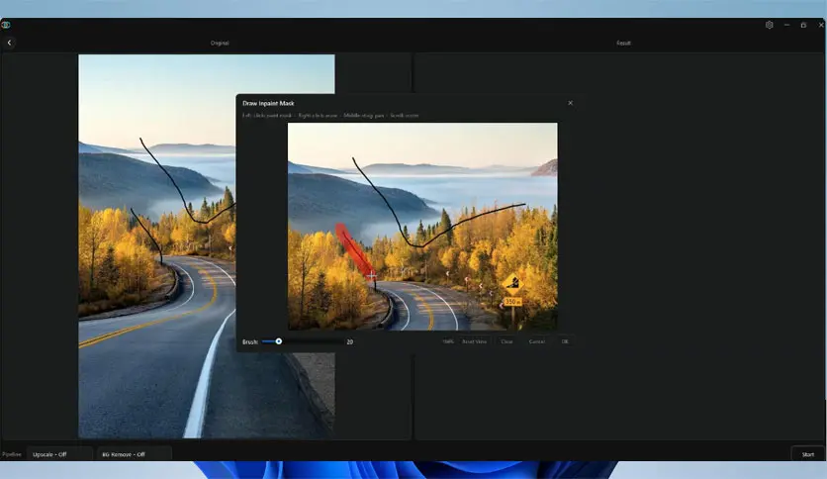The width and height of the screenshot is (827, 479).
Task: Click the Result panel label
Action: coord(623,43)
